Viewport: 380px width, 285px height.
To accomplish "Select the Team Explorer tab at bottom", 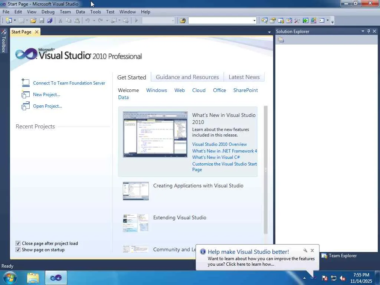I will point(339,256).
